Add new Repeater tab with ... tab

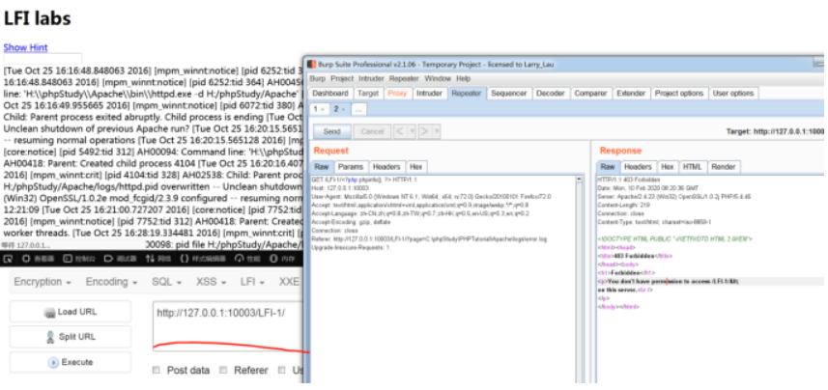pos(358,109)
